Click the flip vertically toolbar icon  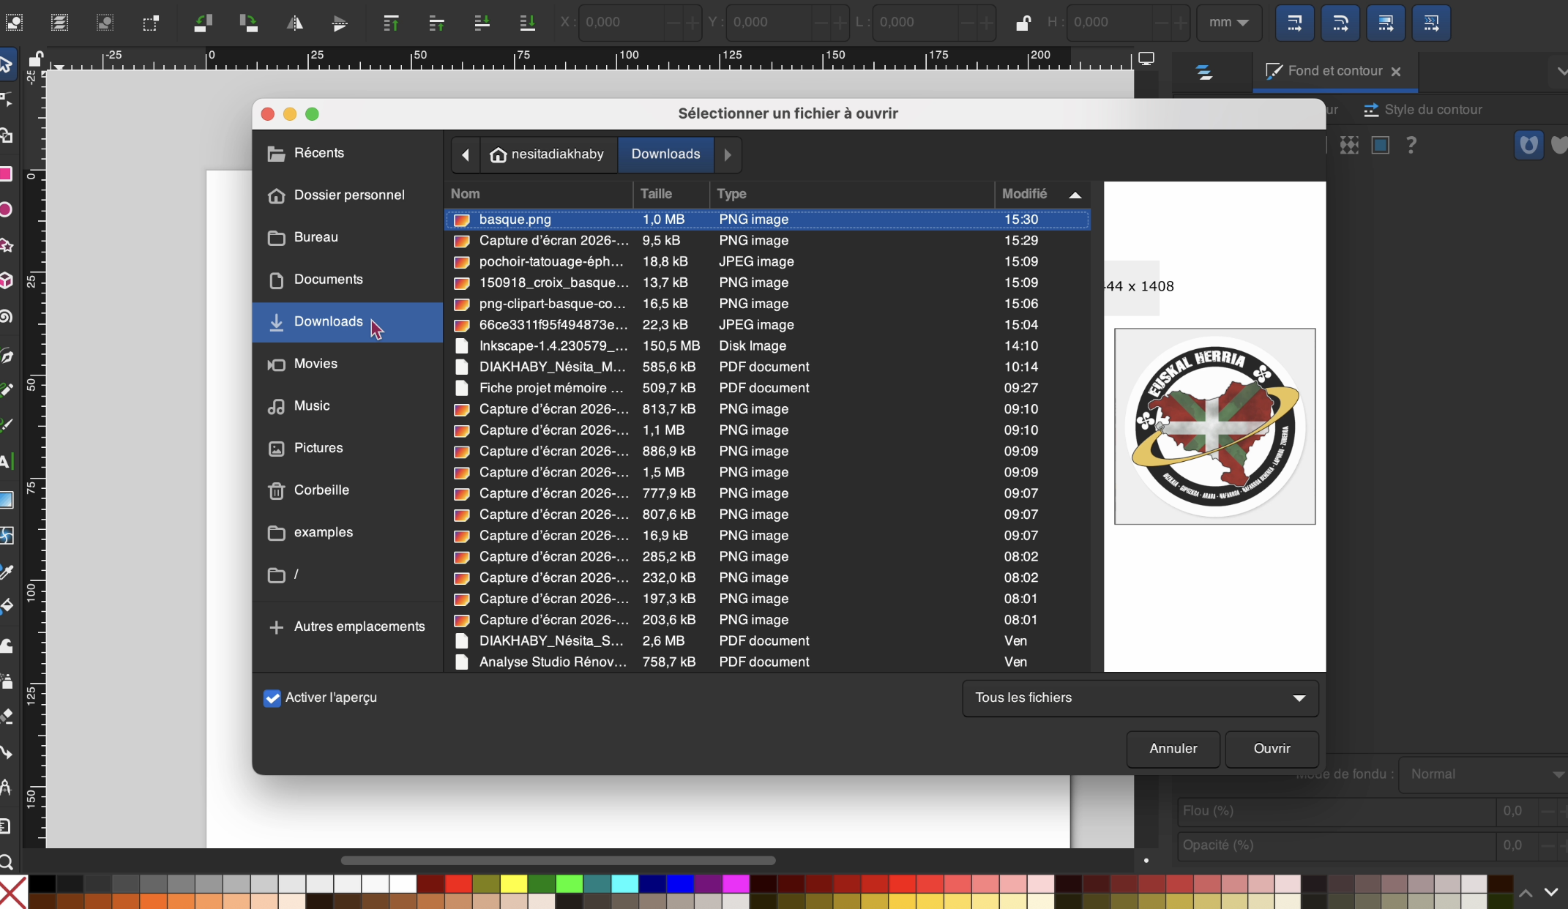[x=340, y=23]
